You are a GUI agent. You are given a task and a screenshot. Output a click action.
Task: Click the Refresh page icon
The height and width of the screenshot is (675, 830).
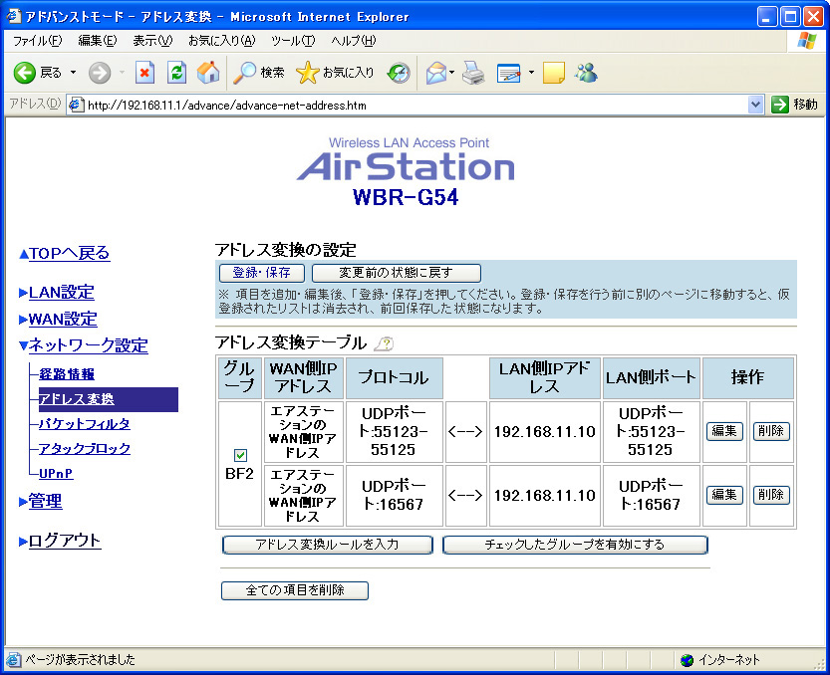pos(176,73)
